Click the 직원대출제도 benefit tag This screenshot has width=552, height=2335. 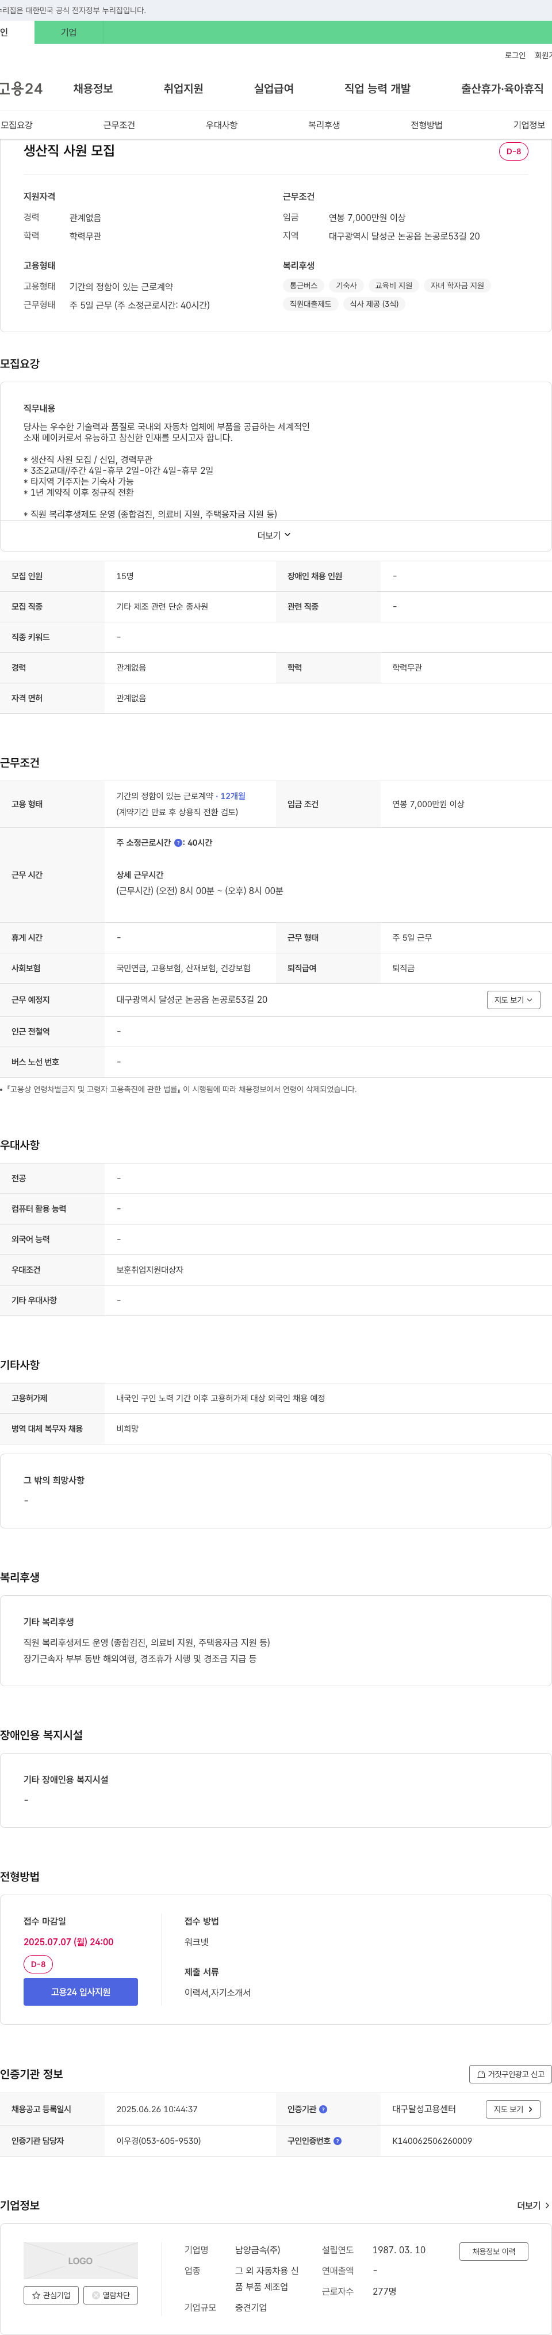point(310,303)
